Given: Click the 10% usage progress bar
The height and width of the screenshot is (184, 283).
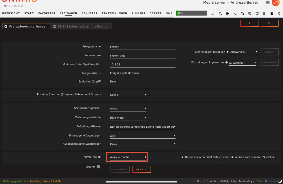Looking at the screenshot, I should (x=191, y=13).
